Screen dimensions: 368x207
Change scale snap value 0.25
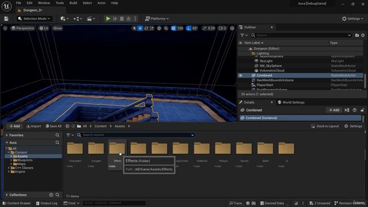[x=211, y=28]
